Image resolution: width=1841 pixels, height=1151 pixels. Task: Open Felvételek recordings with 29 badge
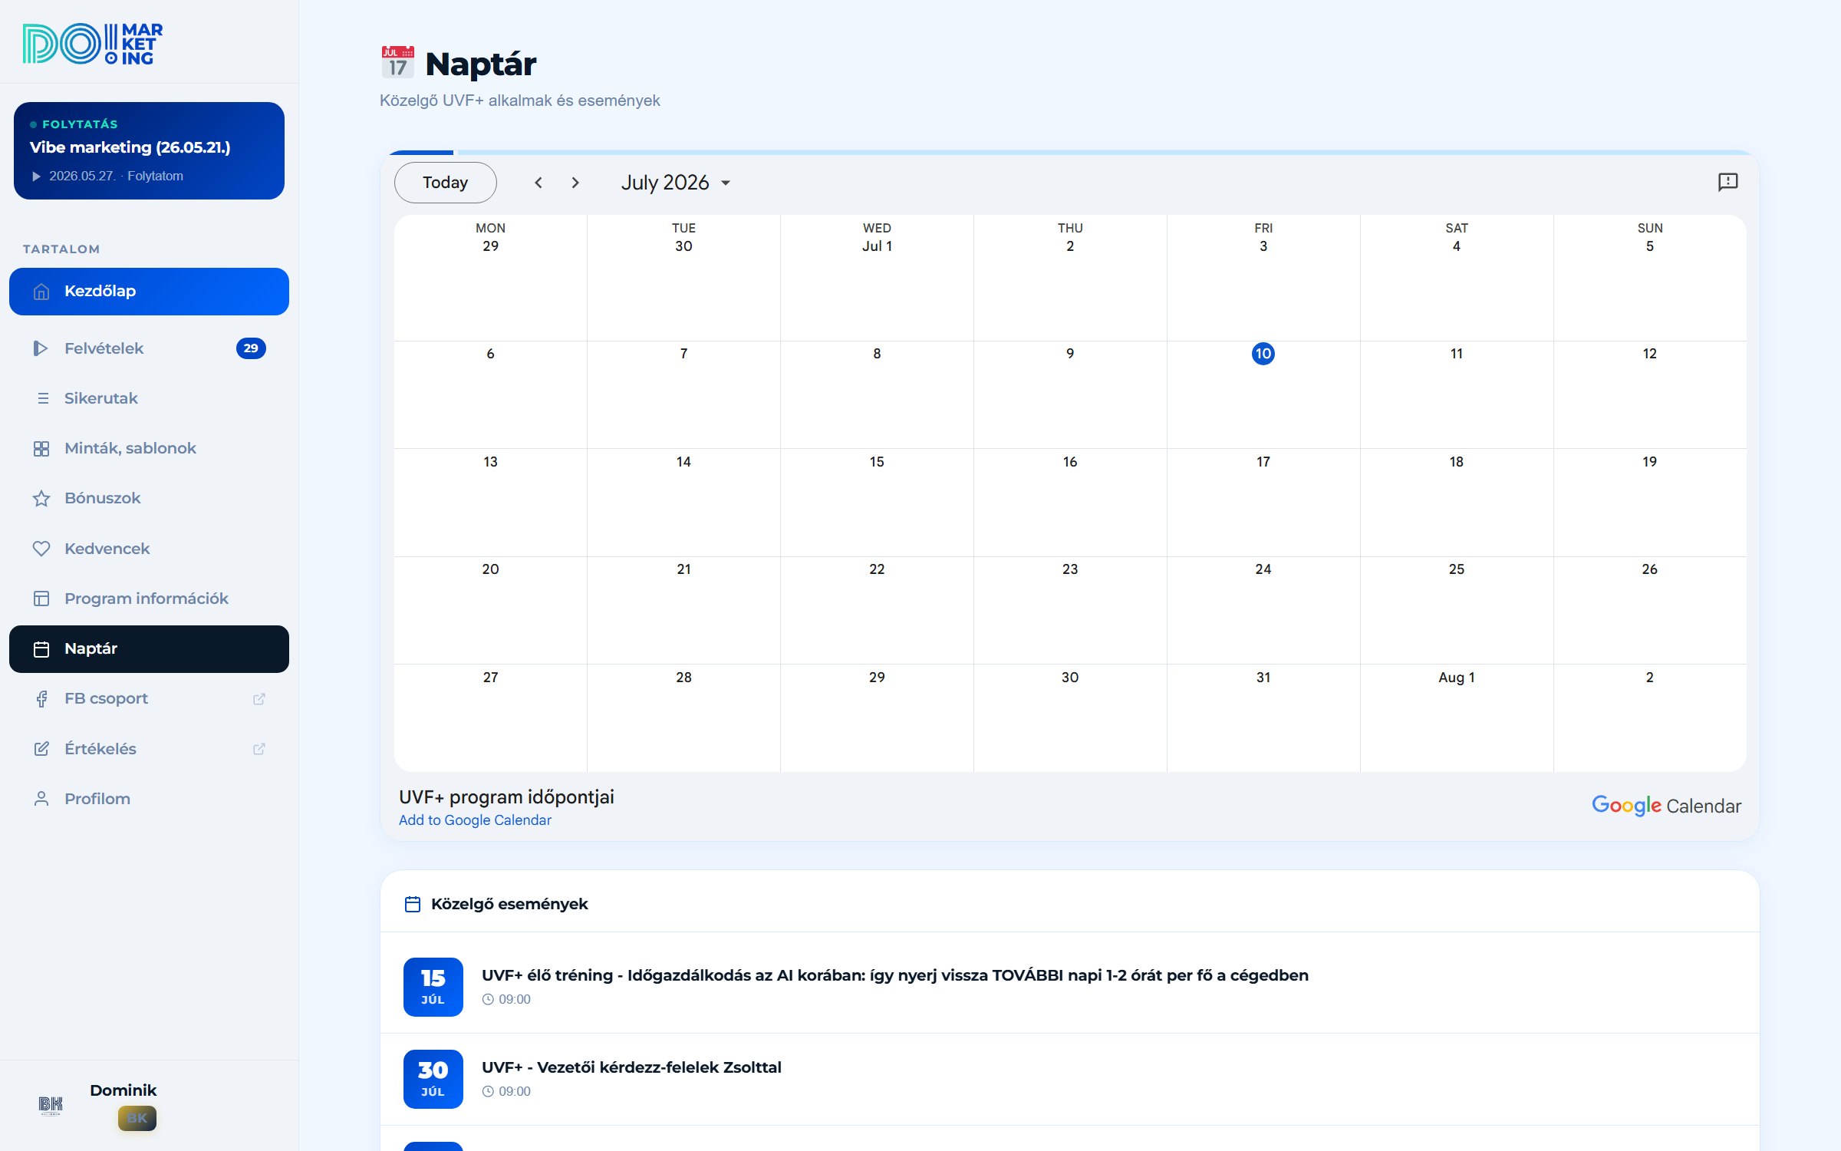point(149,348)
